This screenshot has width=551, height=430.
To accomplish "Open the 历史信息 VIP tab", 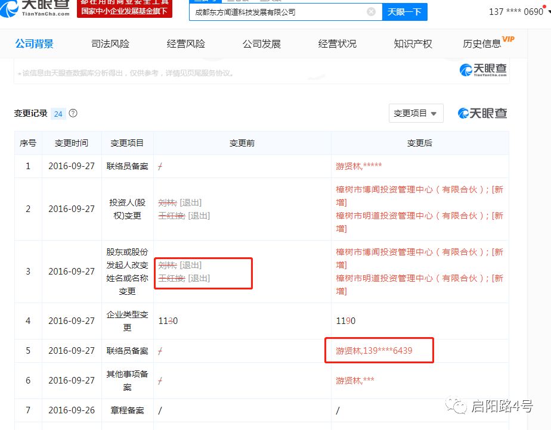I will click(x=488, y=43).
